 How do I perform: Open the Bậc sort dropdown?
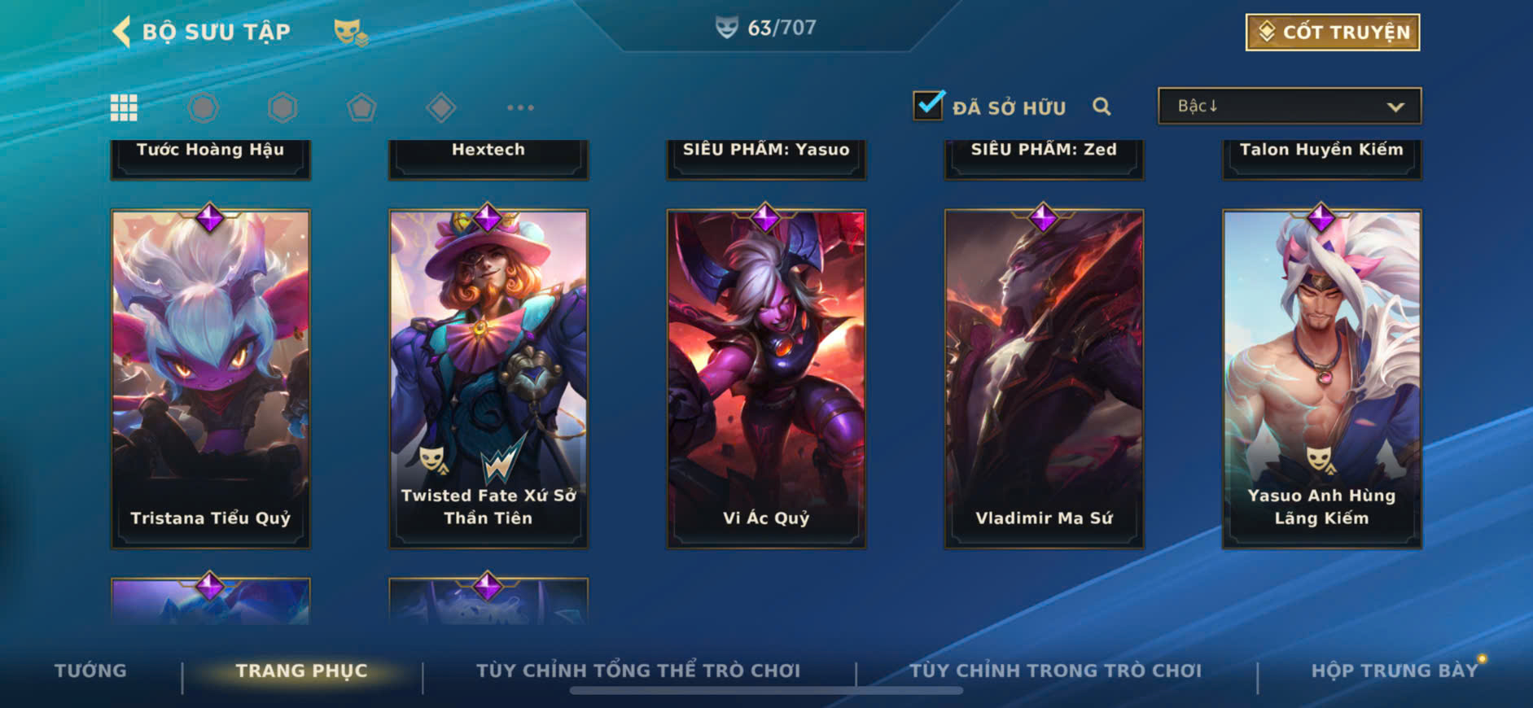[1290, 106]
